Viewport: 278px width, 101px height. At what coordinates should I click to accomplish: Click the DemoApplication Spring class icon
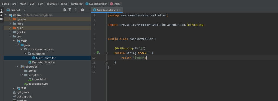coord(30,62)
